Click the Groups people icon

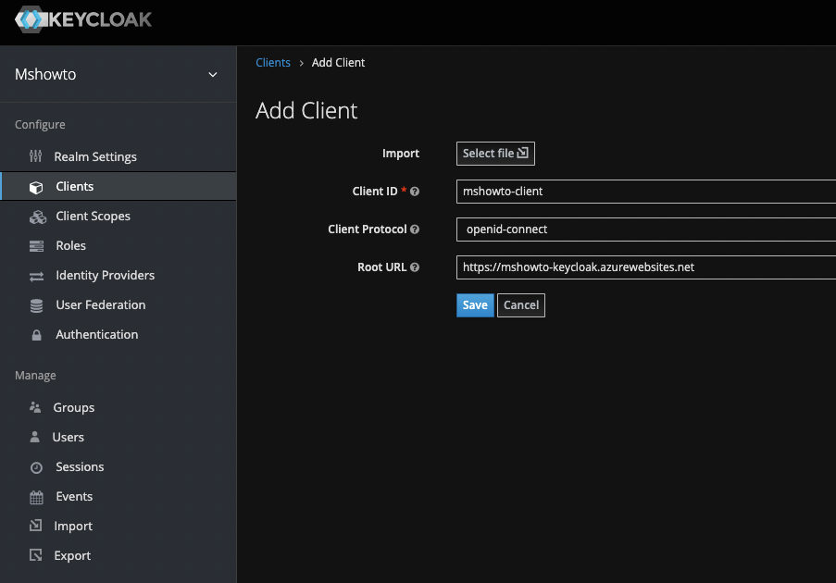click(35, 408)
